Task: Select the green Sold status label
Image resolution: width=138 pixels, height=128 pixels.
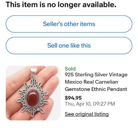Action: click(x=70, y=69)
